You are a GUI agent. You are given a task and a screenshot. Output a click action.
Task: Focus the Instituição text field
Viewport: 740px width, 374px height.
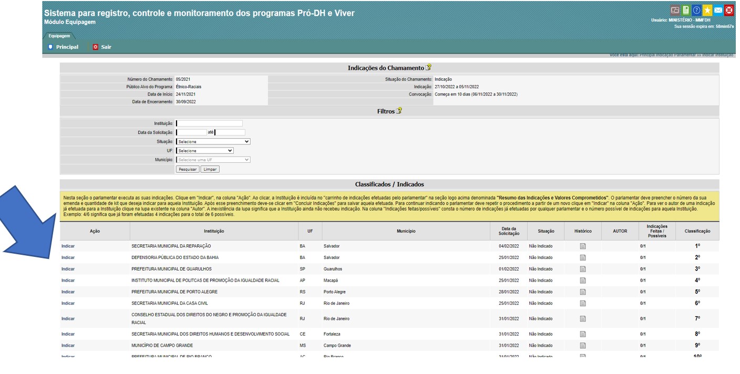(209, 123)
